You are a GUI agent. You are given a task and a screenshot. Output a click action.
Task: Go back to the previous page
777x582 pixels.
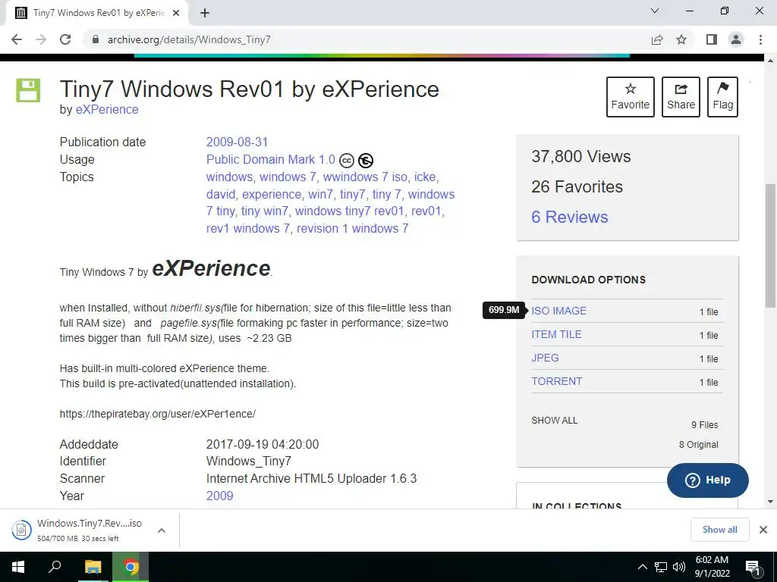coord(17,39)
